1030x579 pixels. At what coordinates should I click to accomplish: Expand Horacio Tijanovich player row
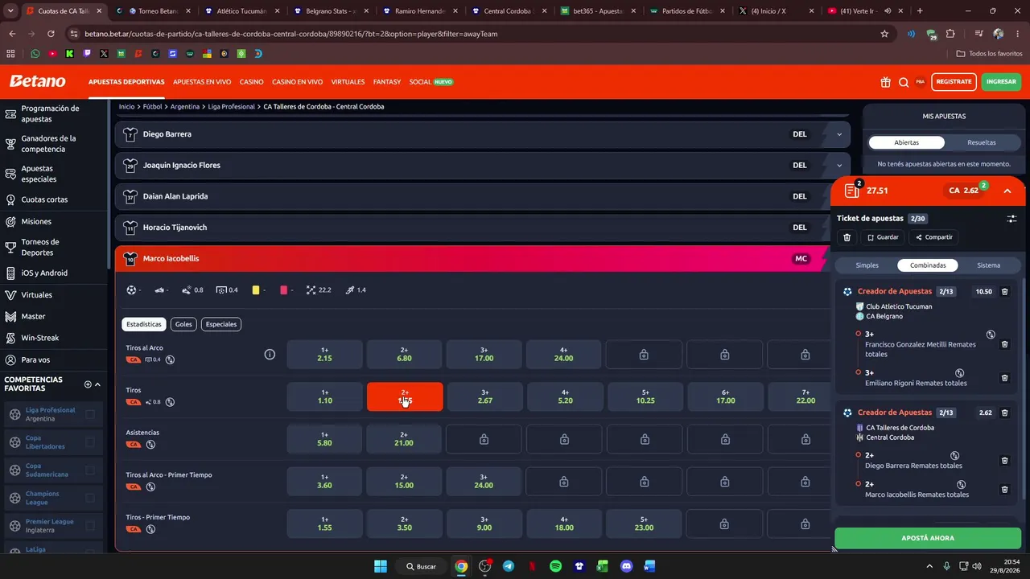[x=483, y=228]
